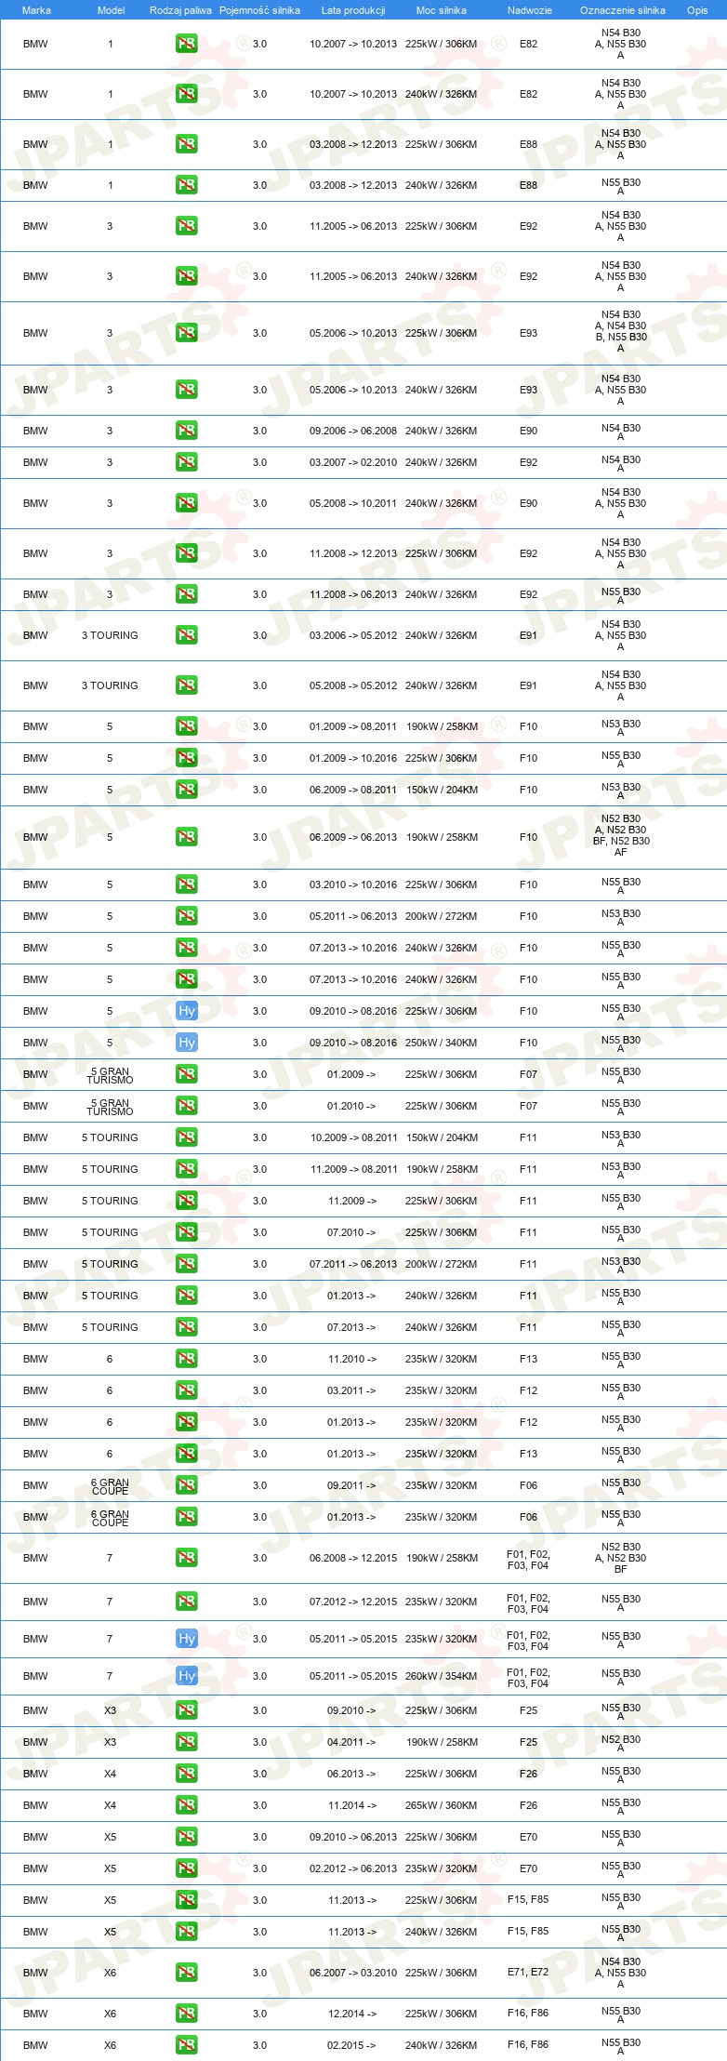Select the '02.2015 ->' production date cell
Image resolution: width=727 pixels, height=2061 pixels.
[x=352, y=2045]
